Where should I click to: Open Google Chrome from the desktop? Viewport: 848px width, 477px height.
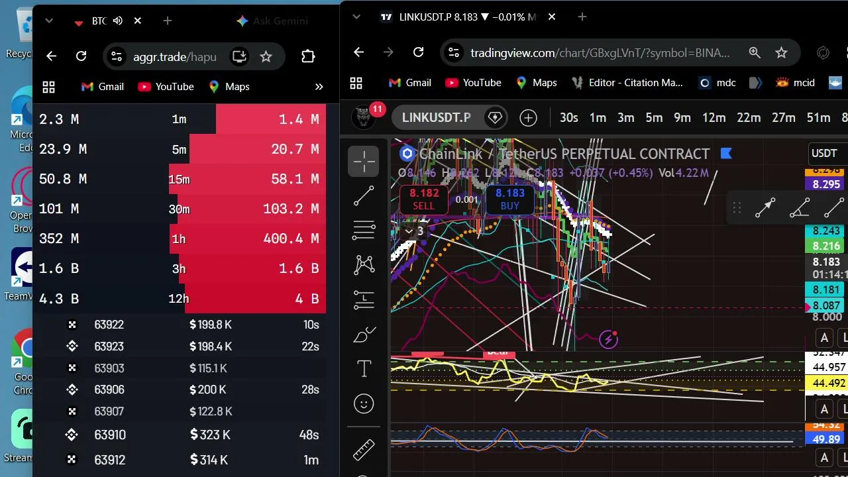(24, 361)
